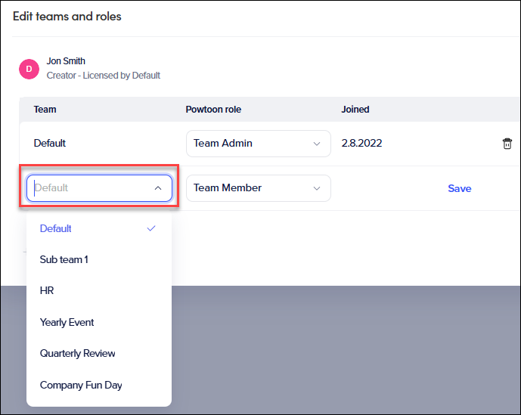Choose Quarterly Review team option
521x415 pixels.
[99, 353]
